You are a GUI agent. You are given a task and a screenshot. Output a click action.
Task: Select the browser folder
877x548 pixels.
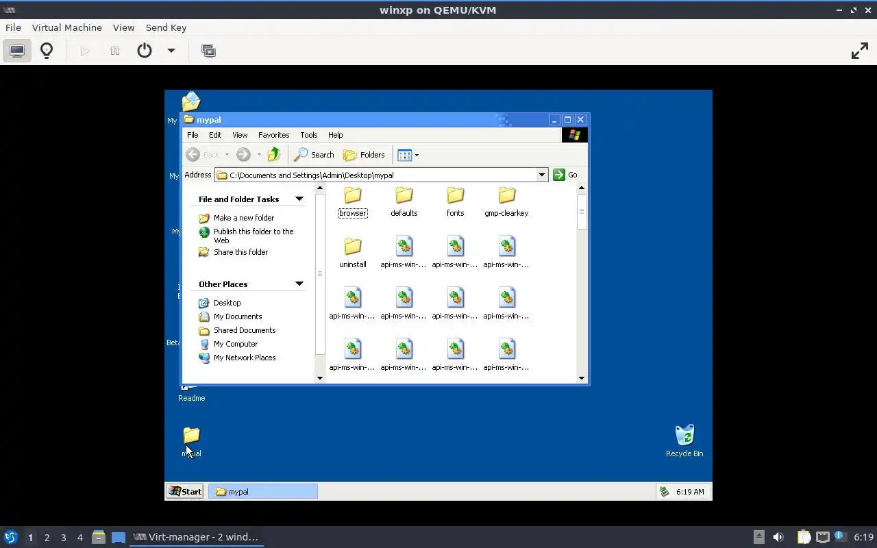point(353,202)
